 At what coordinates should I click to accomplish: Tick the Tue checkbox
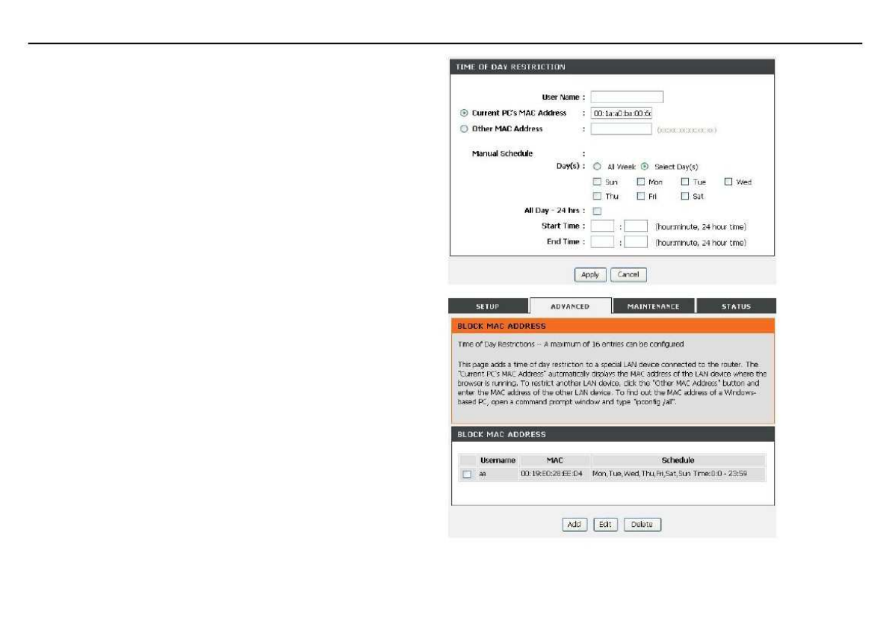tap(685, 182)
